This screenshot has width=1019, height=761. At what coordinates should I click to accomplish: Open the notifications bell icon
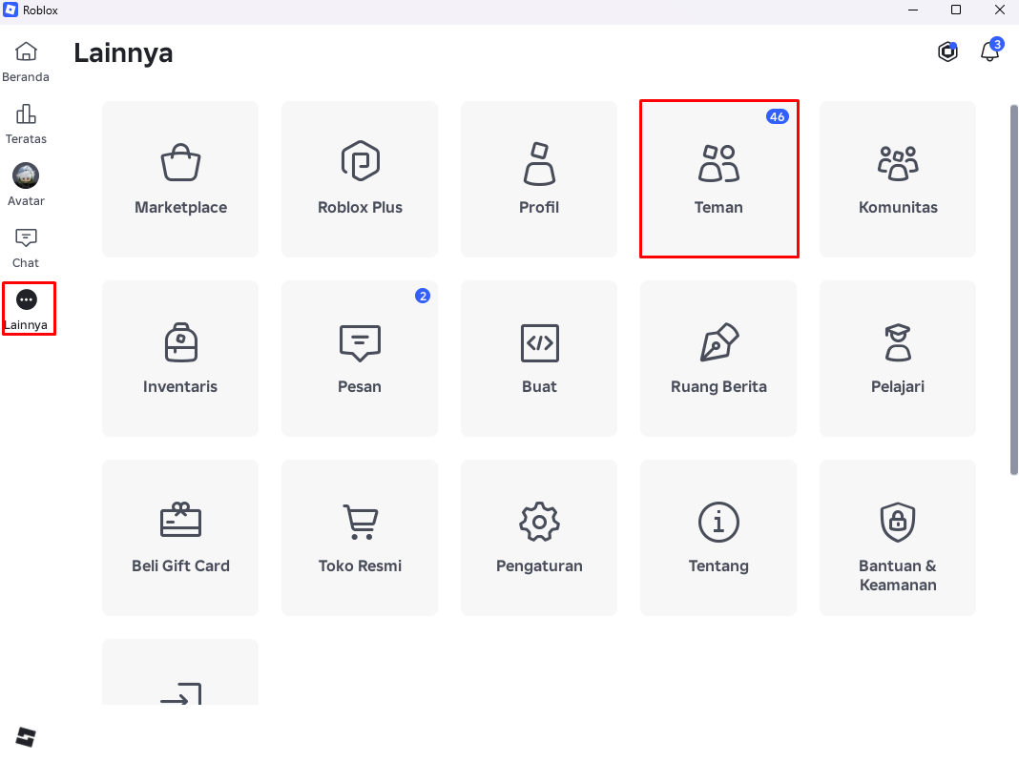click(x=990, y=51)
